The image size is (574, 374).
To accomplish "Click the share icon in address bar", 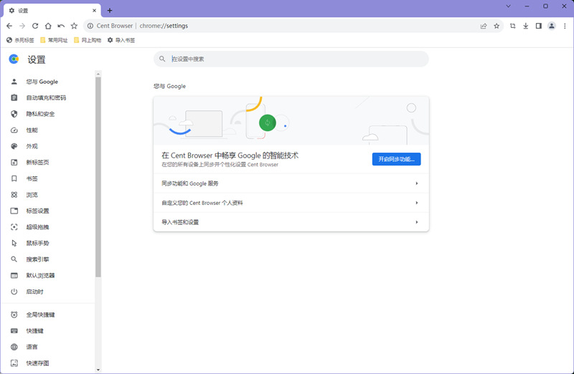I will pyautogui.click(x=484, y=26).
